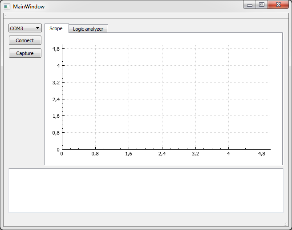Click the Capture button

tap(25, 53)
